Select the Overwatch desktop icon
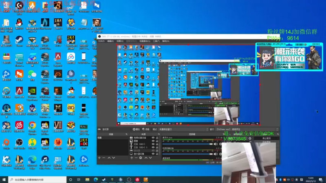Image resolution: width=326 pixels, height=183 pixels. coord(6,92)
